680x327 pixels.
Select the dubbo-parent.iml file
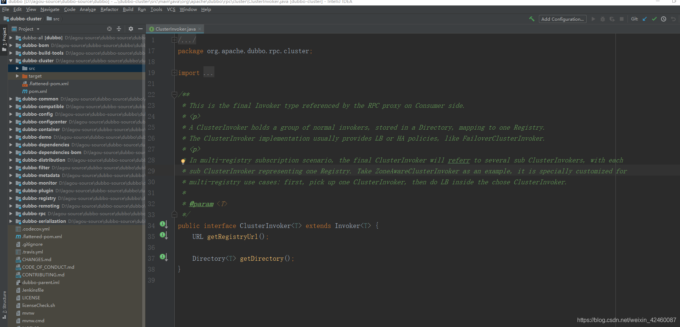(x=40, y=283)
